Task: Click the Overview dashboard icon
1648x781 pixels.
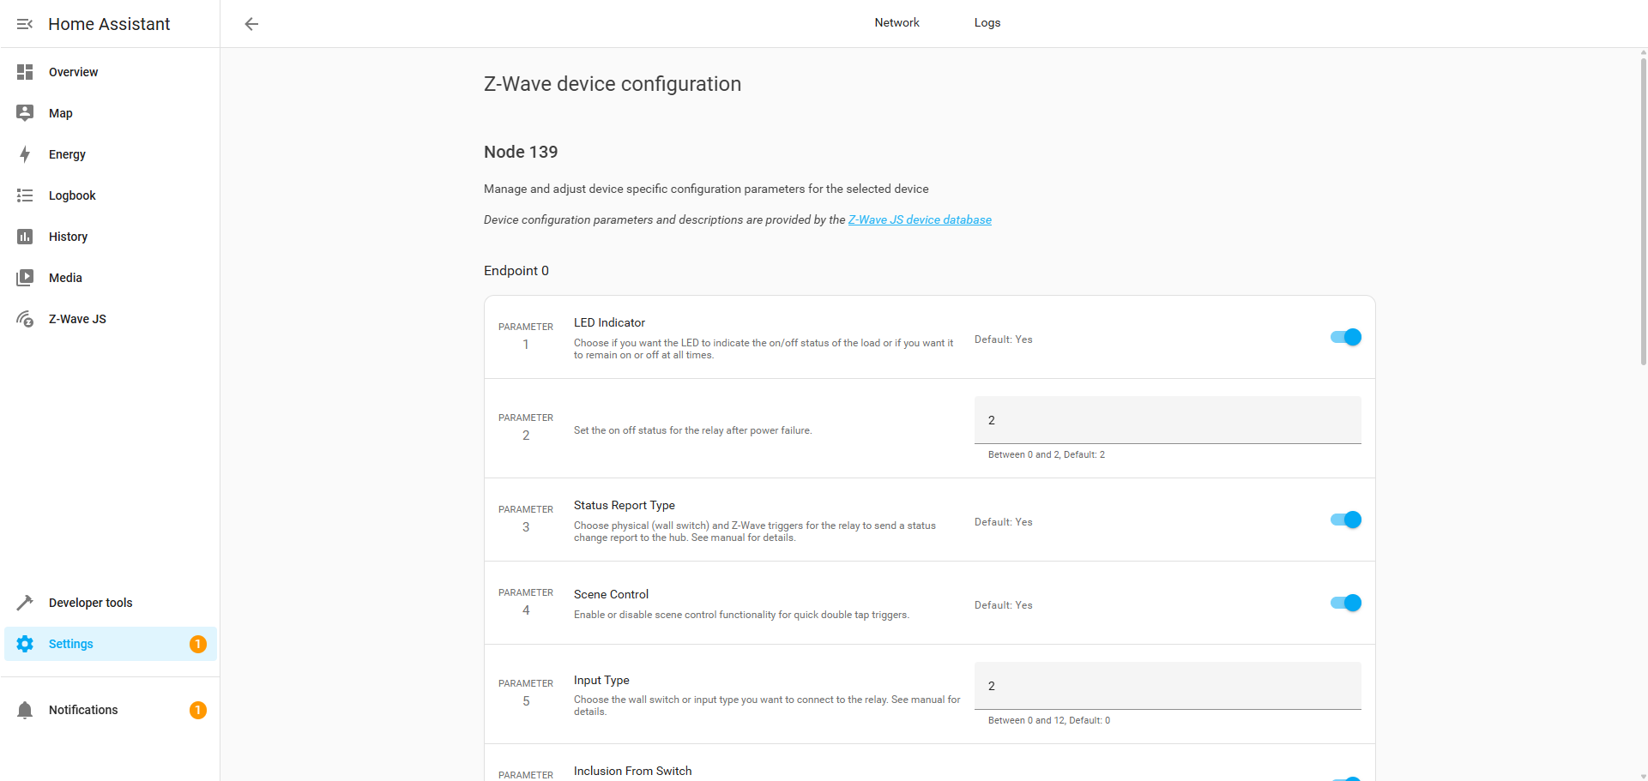Action: 25,72
